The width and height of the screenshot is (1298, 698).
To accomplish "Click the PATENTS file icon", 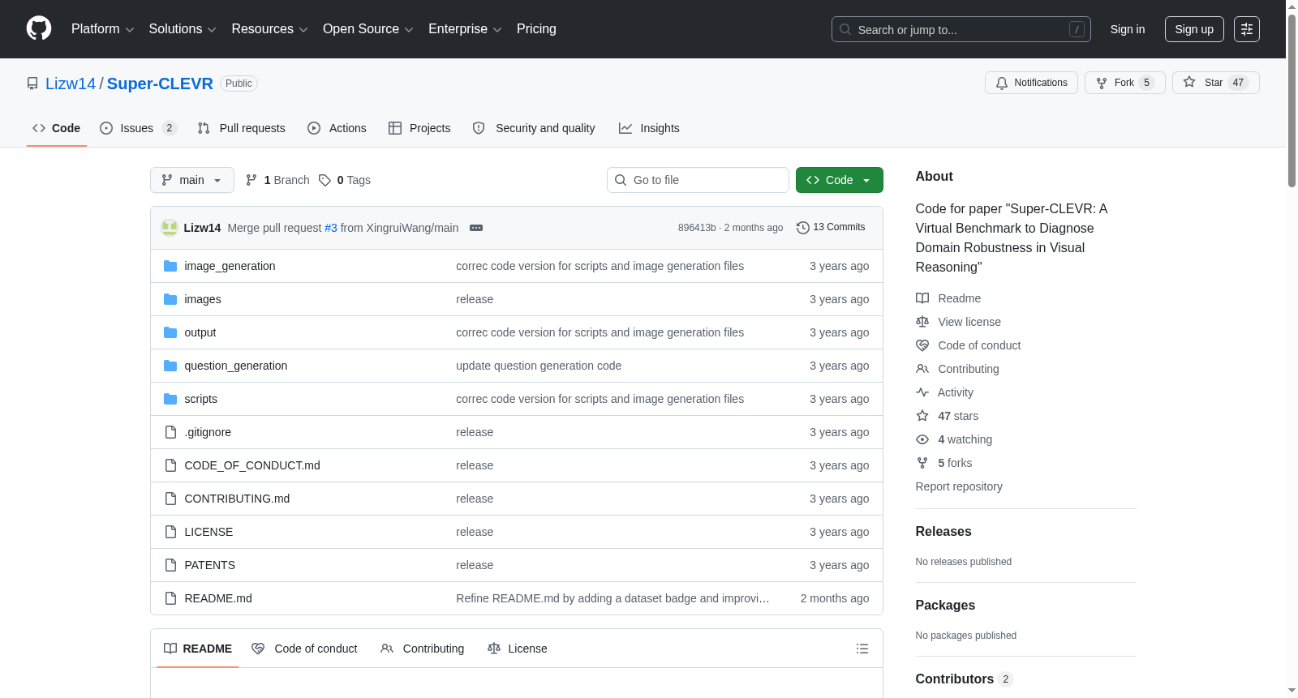I will [x=170, y=565].
